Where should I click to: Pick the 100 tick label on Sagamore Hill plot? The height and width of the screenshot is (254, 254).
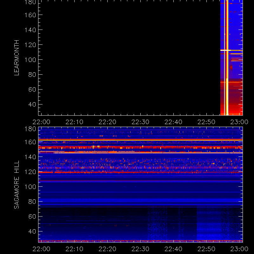click(x=30, y=187)
